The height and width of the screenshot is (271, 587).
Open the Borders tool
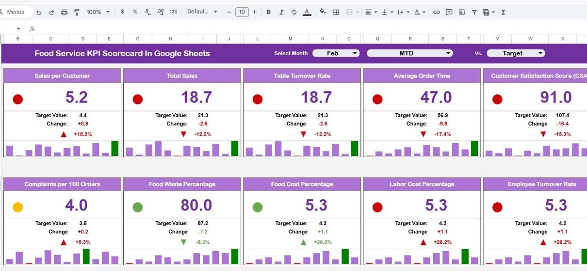336,12
